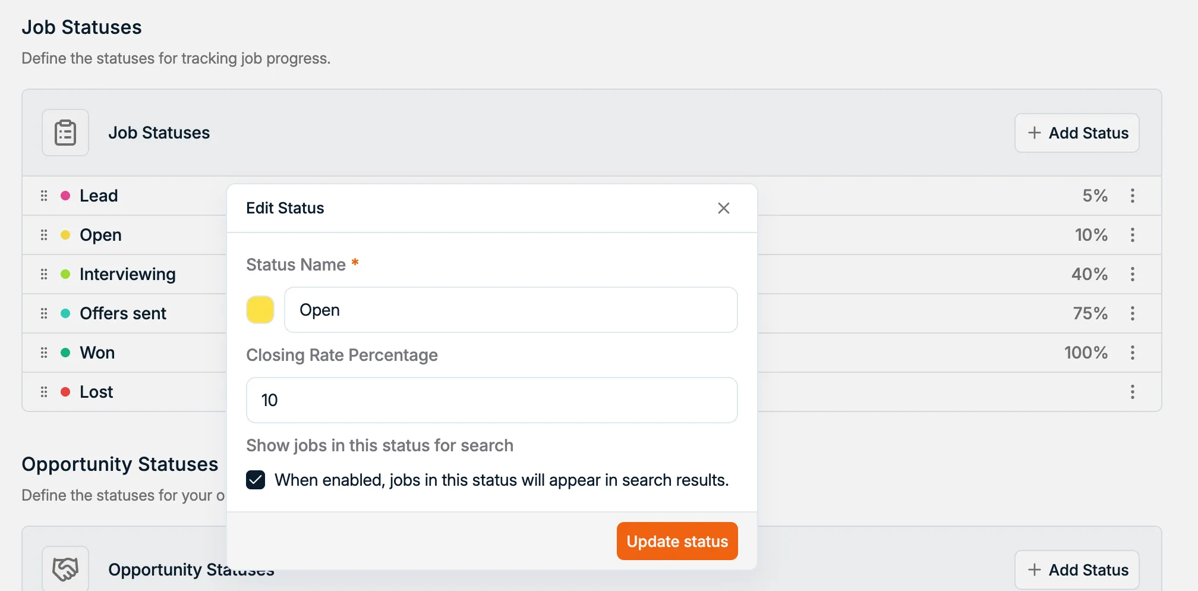Click the lime dot next to Interviewing
Image resolution: width=1198 pixels, height=591 pixels.
(x=65, y=274)
